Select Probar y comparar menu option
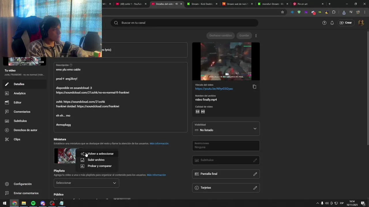 coord(97,166)
